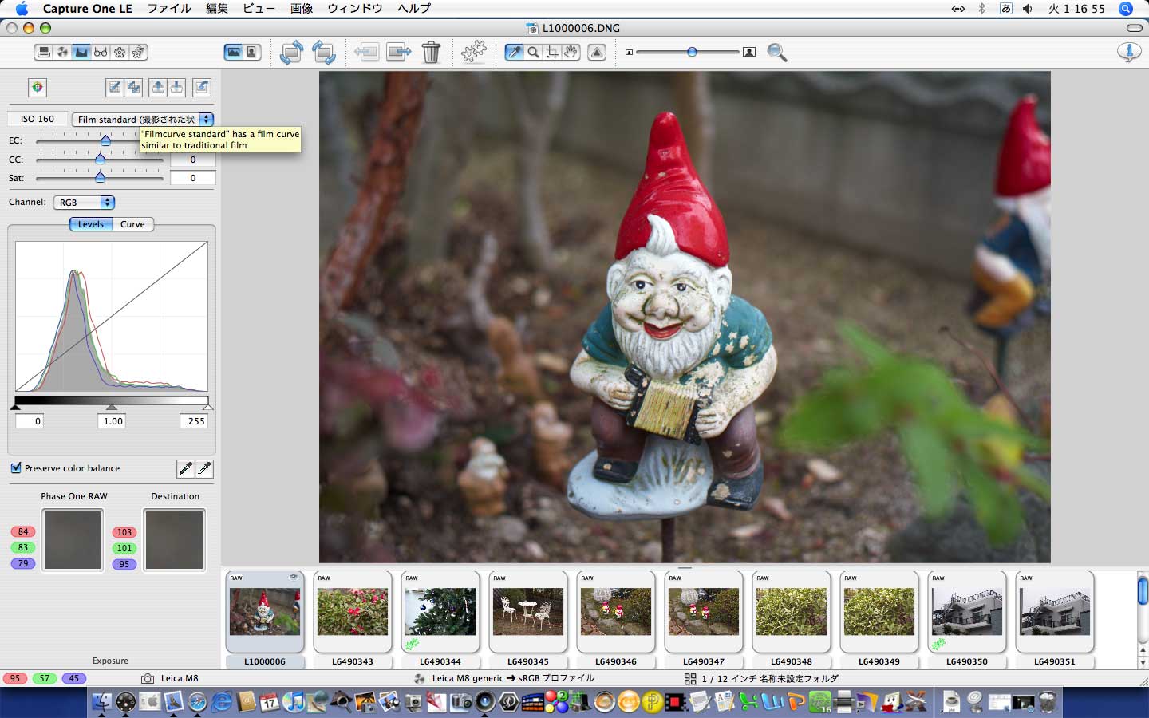Screen dimensions: 1149x718
Task: Open the Channel RGB dropdown
Action: (85, 203)
